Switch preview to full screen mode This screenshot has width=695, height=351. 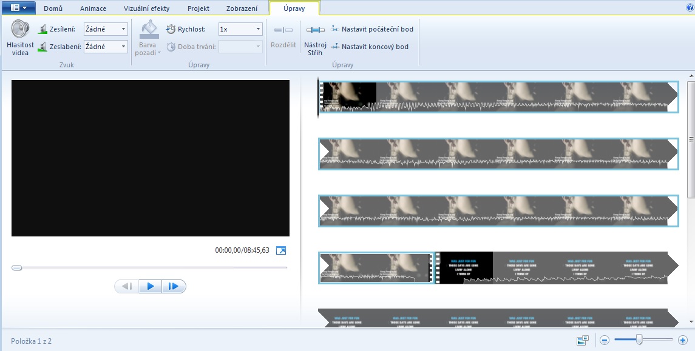(x=281, y=250)
